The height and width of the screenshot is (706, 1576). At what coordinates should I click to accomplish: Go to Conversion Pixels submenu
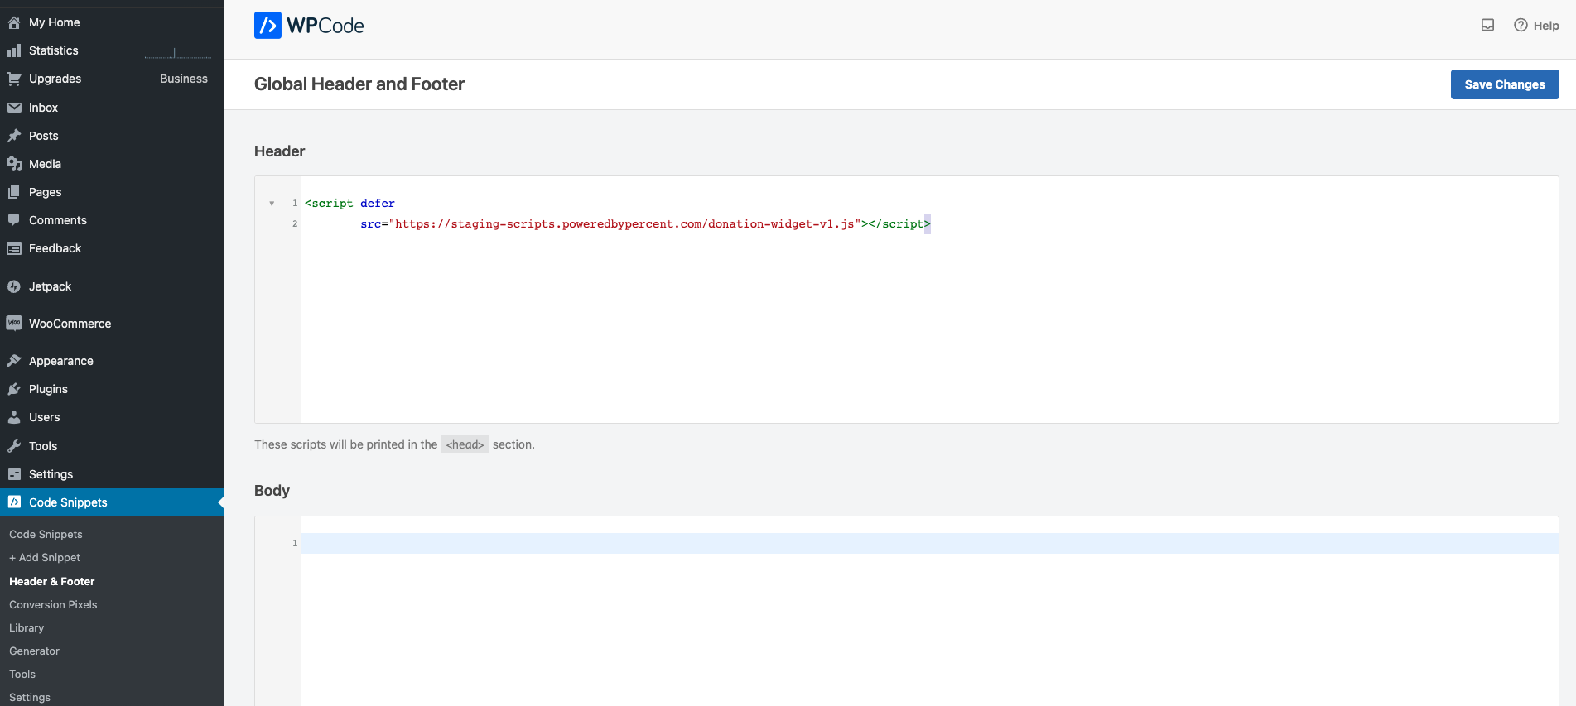coord(53,605)
